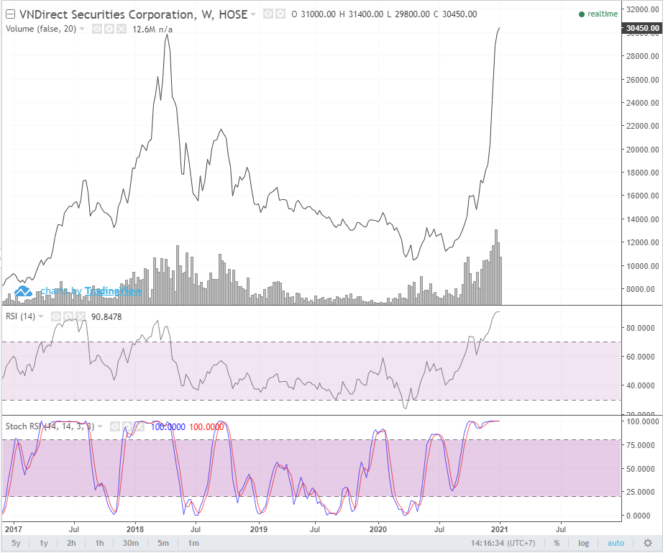Screen dimensions: 663x553
Task: Click the Stoch RSI (14, 14, 3, 3) legend label
Action: tap(50, 426)
